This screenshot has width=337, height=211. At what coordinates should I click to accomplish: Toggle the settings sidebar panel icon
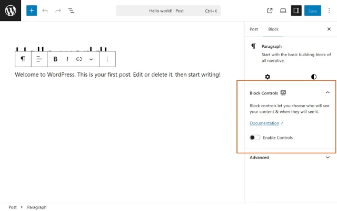pyautogui.click(x=296, y=10)
